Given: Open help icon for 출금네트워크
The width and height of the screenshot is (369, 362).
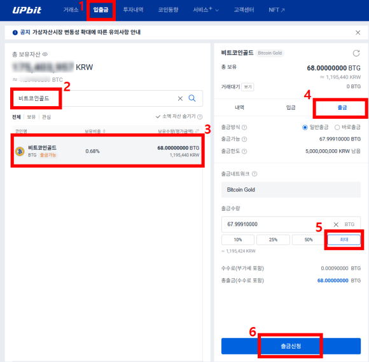Looking at the screenshot, I should pos(254,174).
